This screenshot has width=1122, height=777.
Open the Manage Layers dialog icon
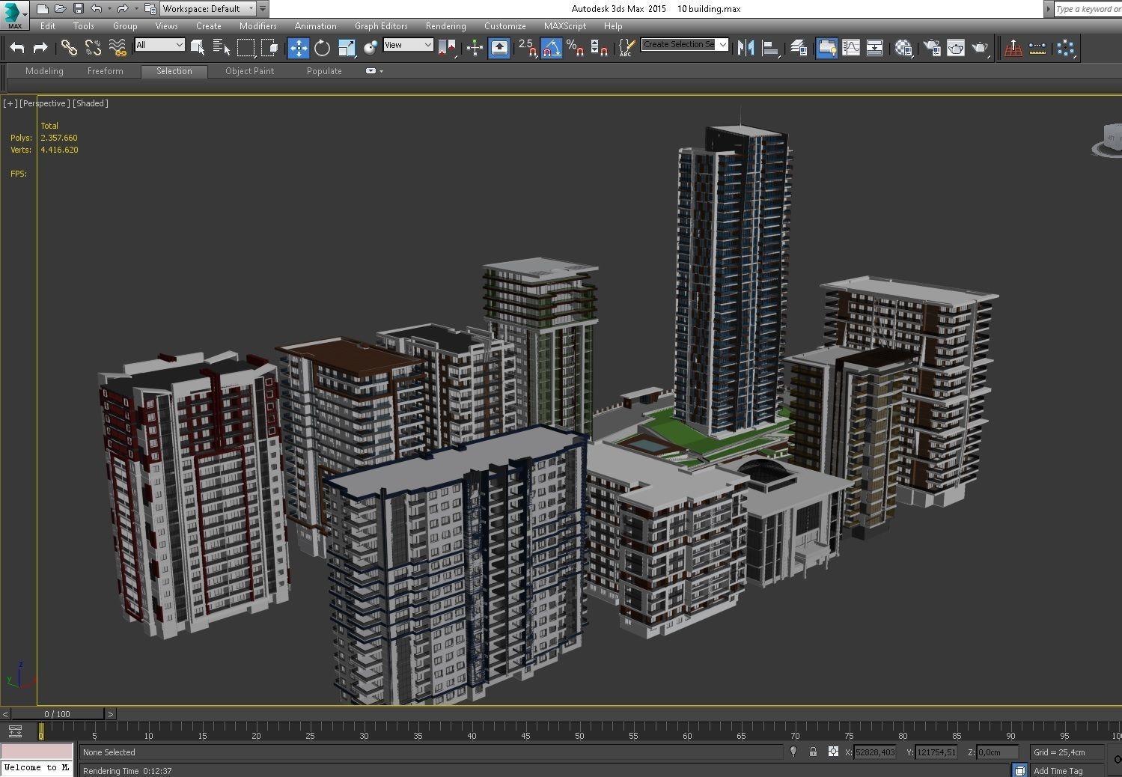[x=799, y=48]
